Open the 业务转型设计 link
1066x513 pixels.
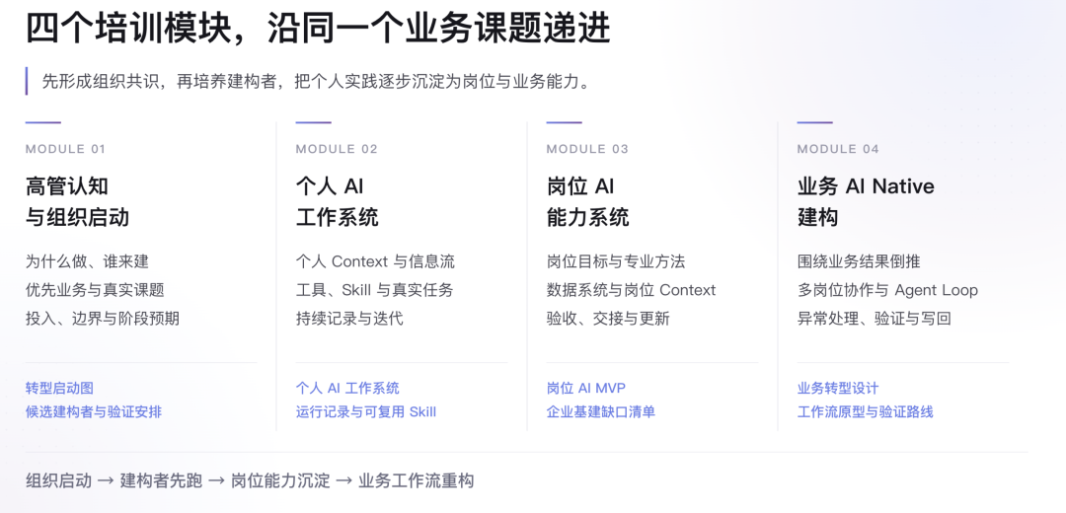click(838, 388)
